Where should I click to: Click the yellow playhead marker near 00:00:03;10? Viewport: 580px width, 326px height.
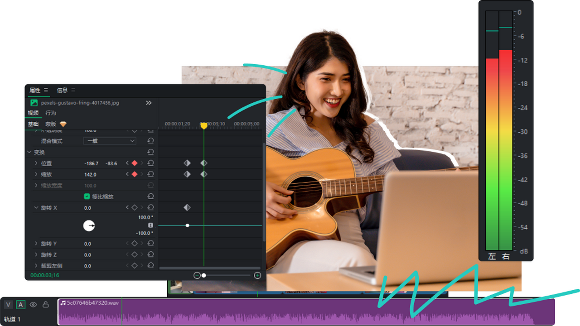tap(204, 126)
